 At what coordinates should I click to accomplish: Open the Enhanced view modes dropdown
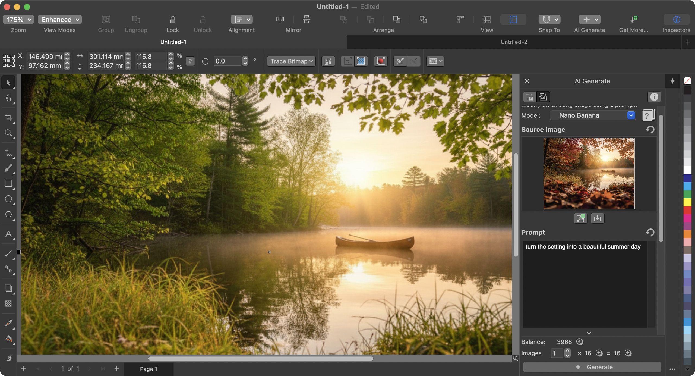[59, 19]
